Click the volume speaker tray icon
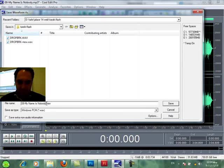The height and width of the screenshot is (168, 224). (x=200, y=164)
